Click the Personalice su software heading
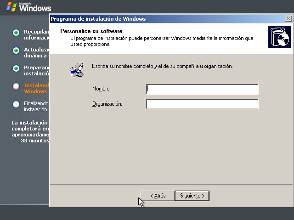The height and width of the screenshot is (220, 294). click(91, 31)
